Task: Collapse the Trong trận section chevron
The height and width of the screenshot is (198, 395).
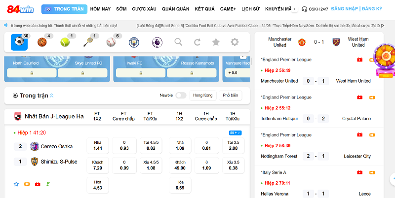Action: 52,96
